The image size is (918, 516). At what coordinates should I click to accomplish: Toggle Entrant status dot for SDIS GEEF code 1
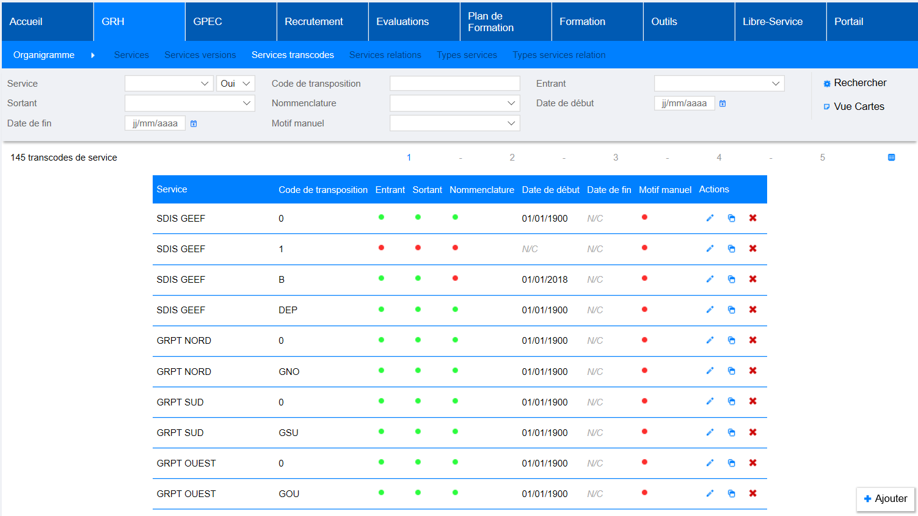(x=381, y=248)
